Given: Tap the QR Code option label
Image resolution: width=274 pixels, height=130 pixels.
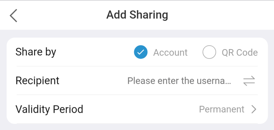Looking at the screenshot, I should coord(239,53).
